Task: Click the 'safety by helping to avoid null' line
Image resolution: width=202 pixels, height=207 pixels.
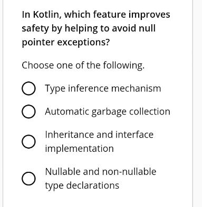Action: click(x=89, y=28)
